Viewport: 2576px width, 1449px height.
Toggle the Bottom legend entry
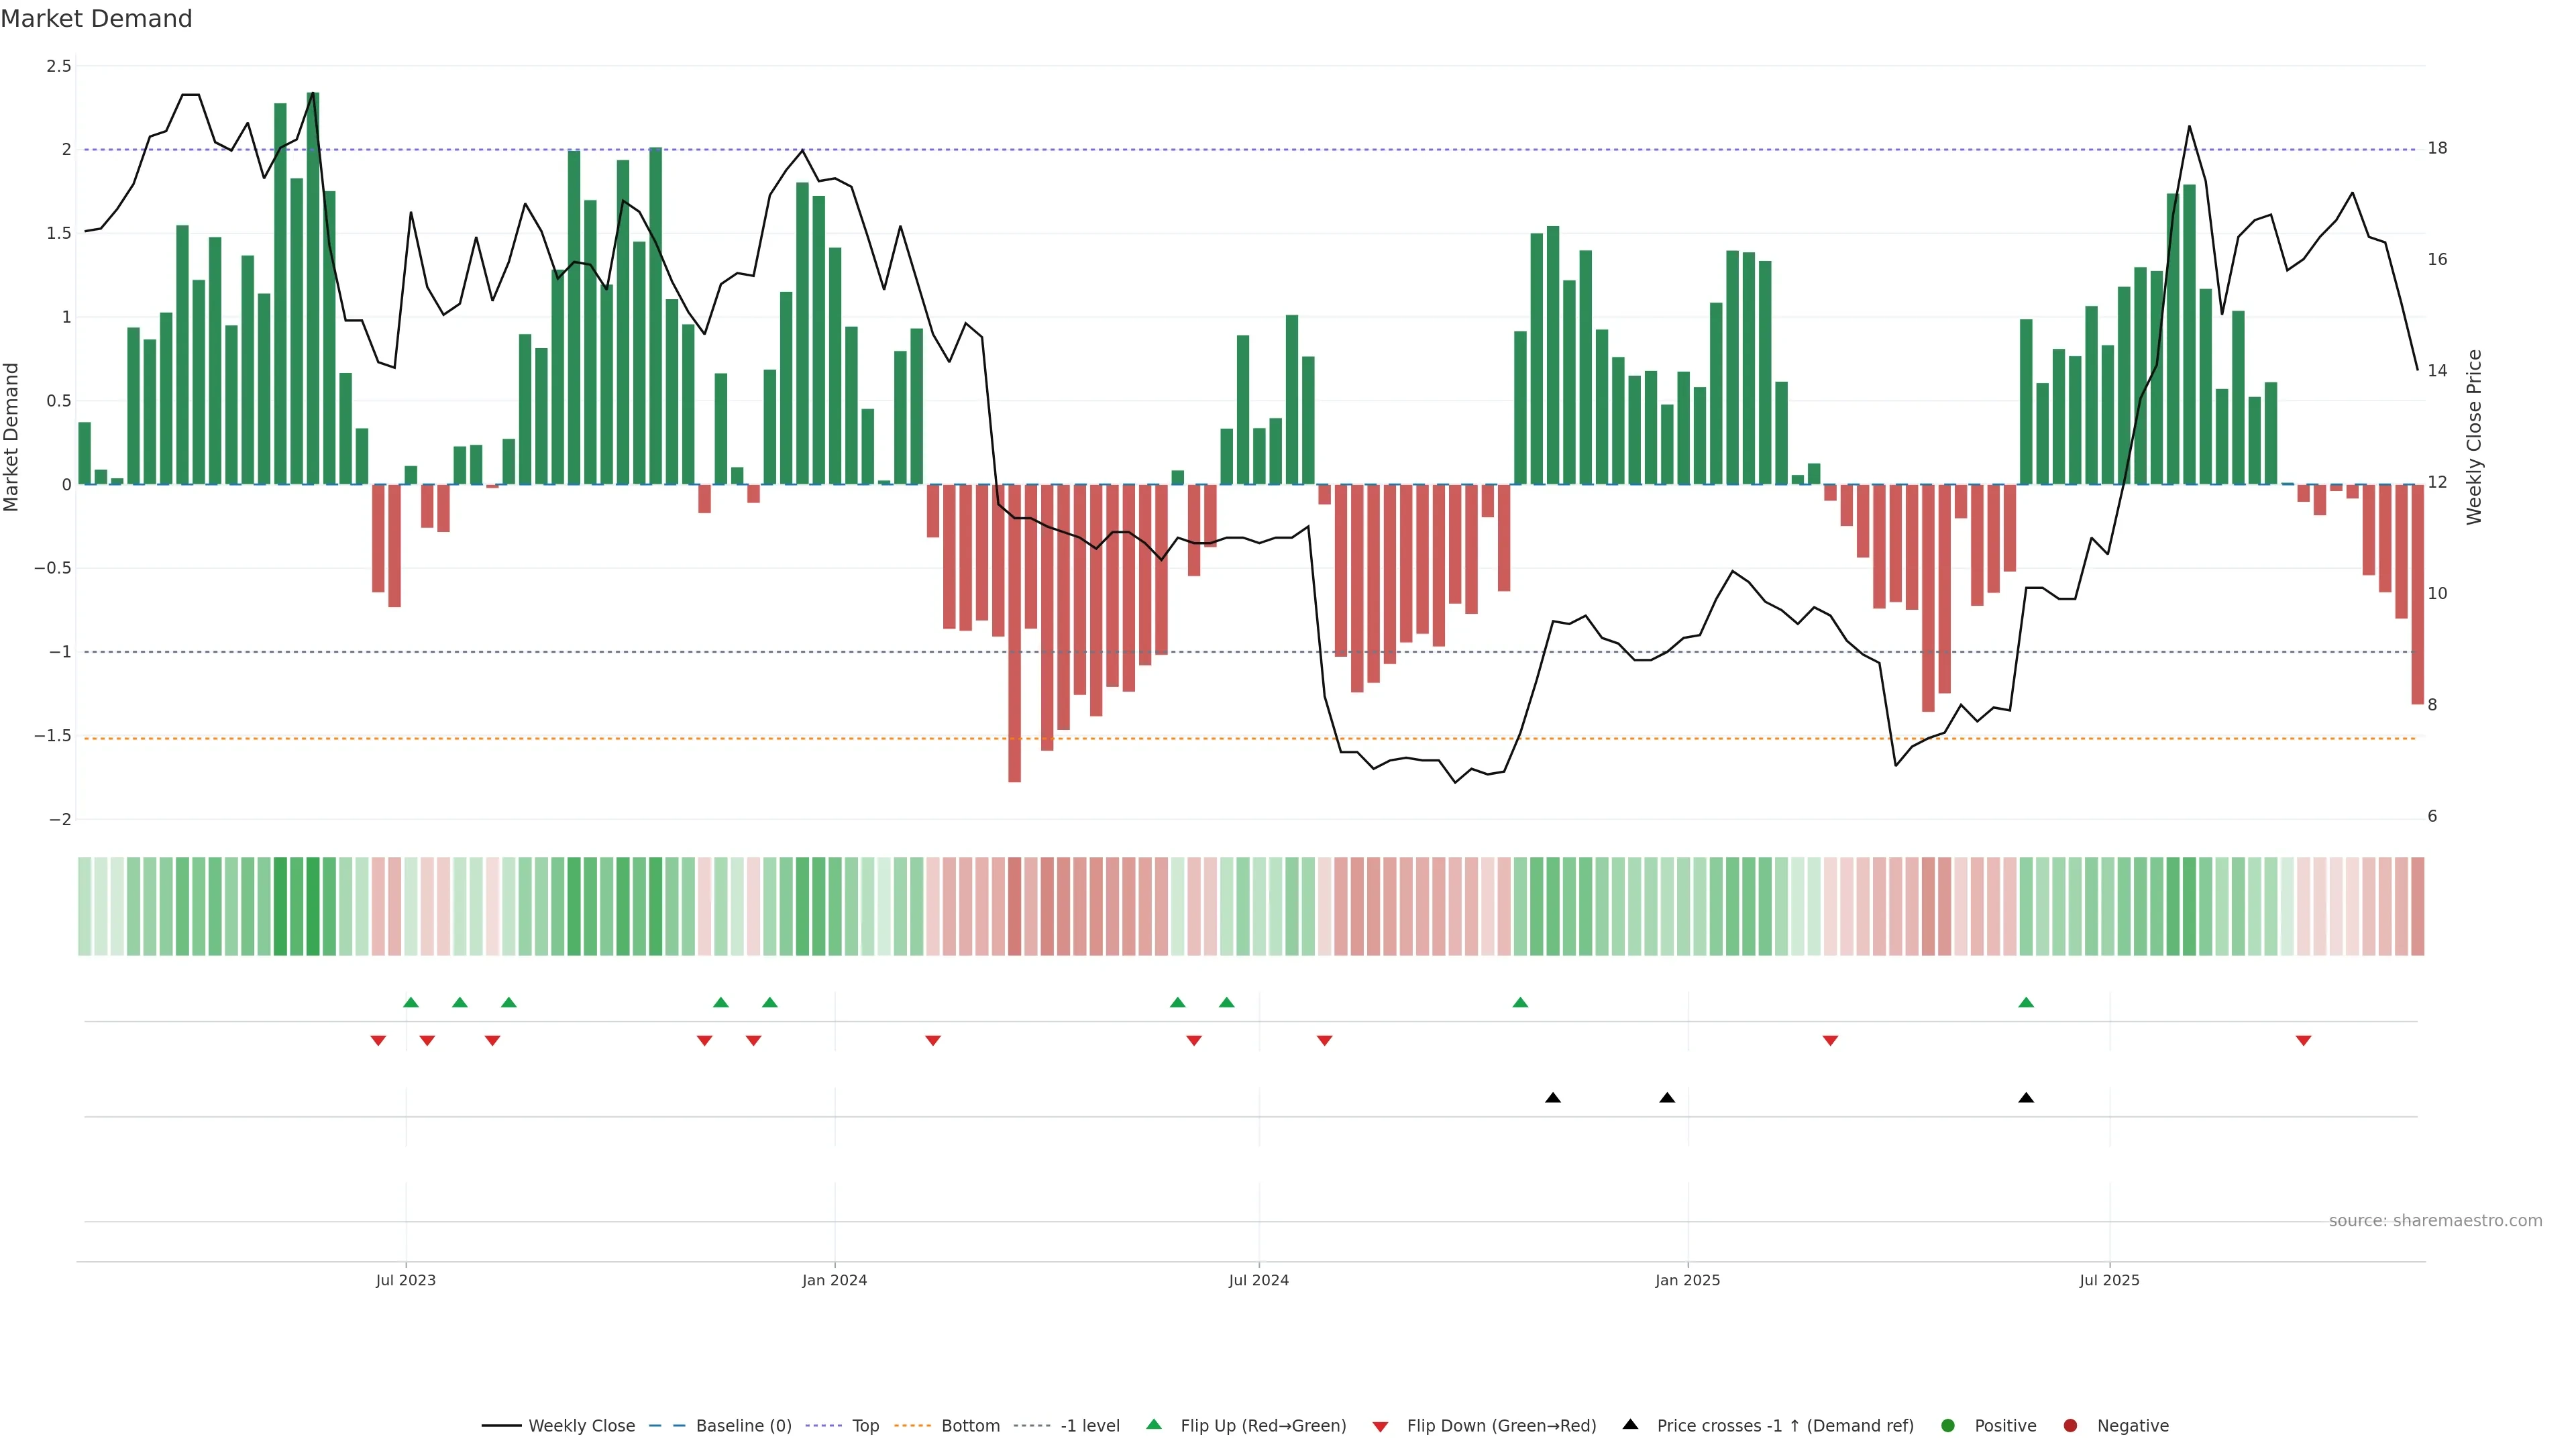tap(970, 1425)
